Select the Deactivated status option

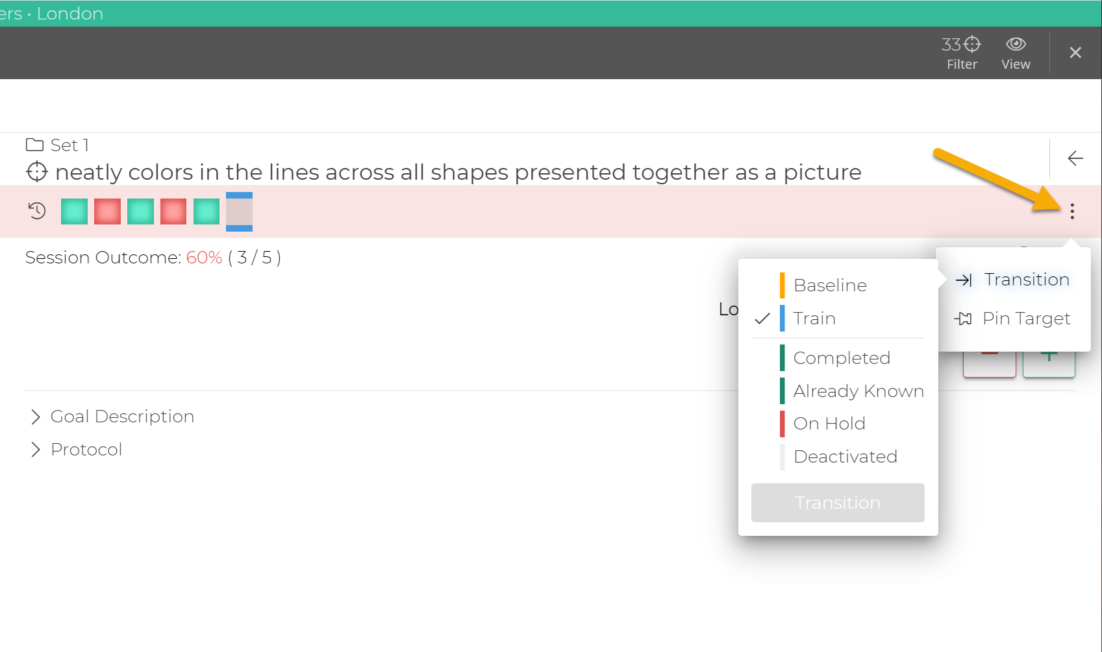tap(845, 456)
